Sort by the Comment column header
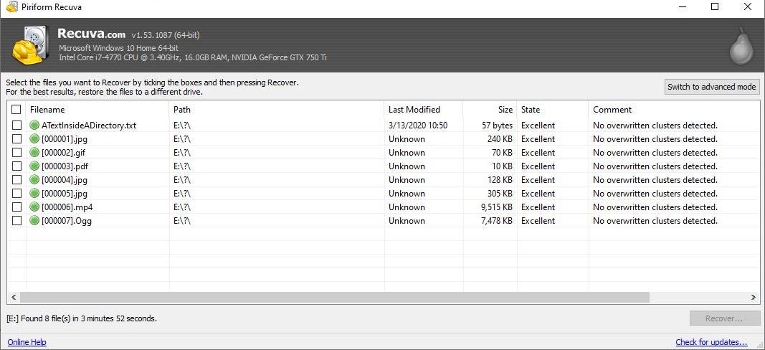Screen dimensions: 765x350 (x=673, y=110)
